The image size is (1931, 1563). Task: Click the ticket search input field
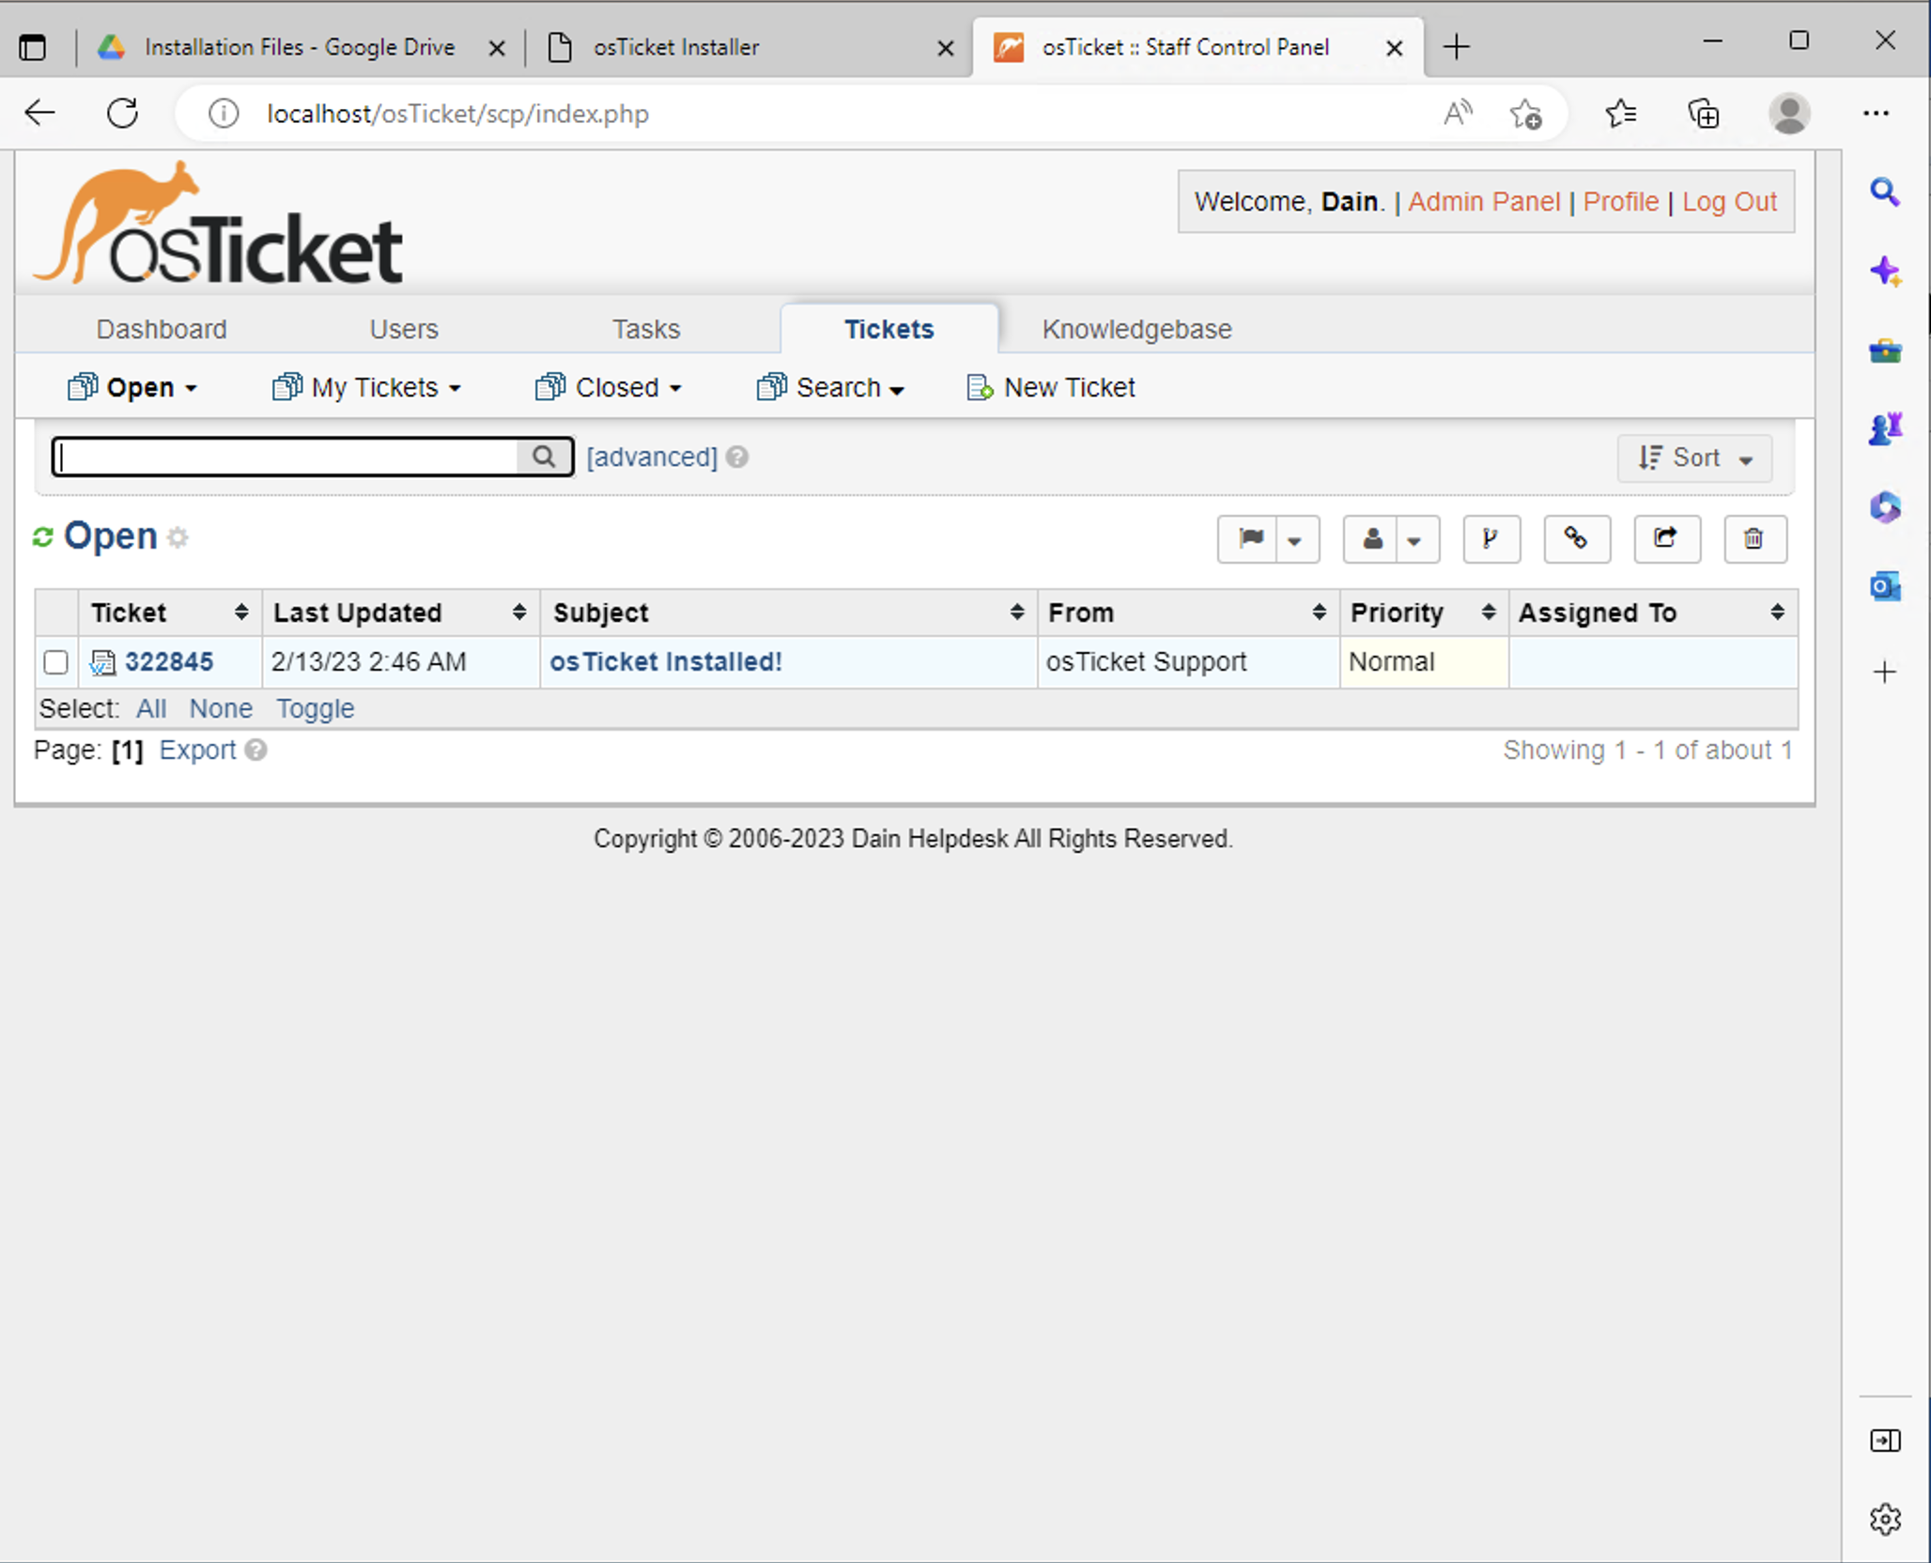coord(286,457)
